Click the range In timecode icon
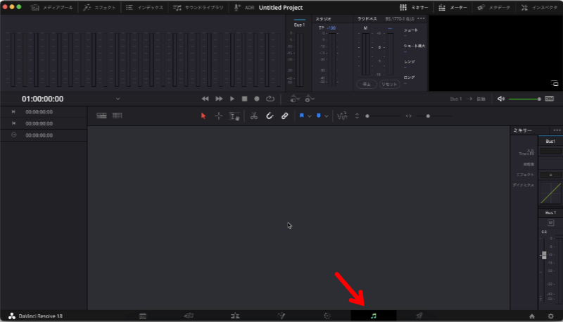Image resolution: width=563 pixels, height=322 pixels. 13,112
